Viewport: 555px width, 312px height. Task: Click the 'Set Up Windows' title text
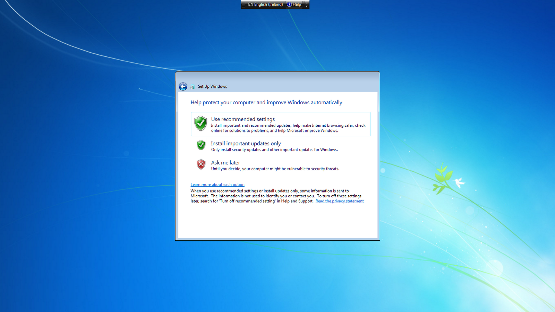coord(212,87)
